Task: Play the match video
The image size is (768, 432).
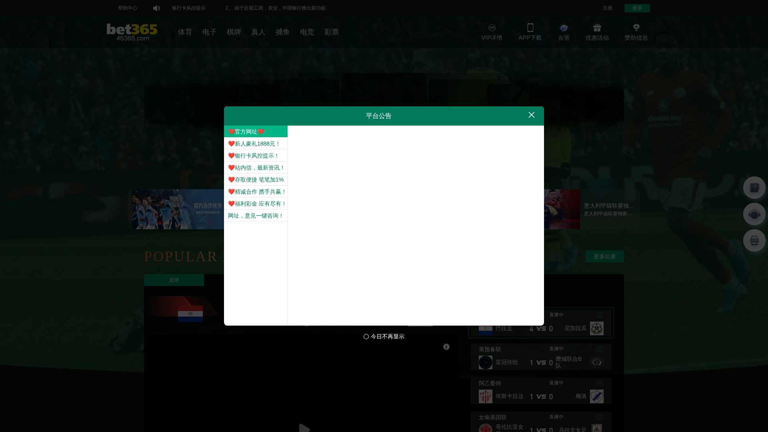Action: (304, 428)
